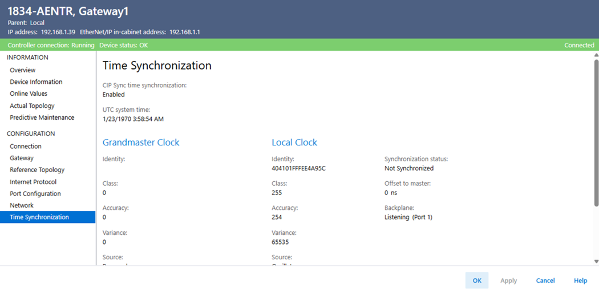Click the Not Synchronized status value

(x=409, y=168)
